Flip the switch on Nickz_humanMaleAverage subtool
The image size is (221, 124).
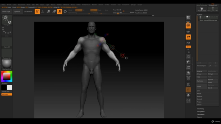pos(207,17)
